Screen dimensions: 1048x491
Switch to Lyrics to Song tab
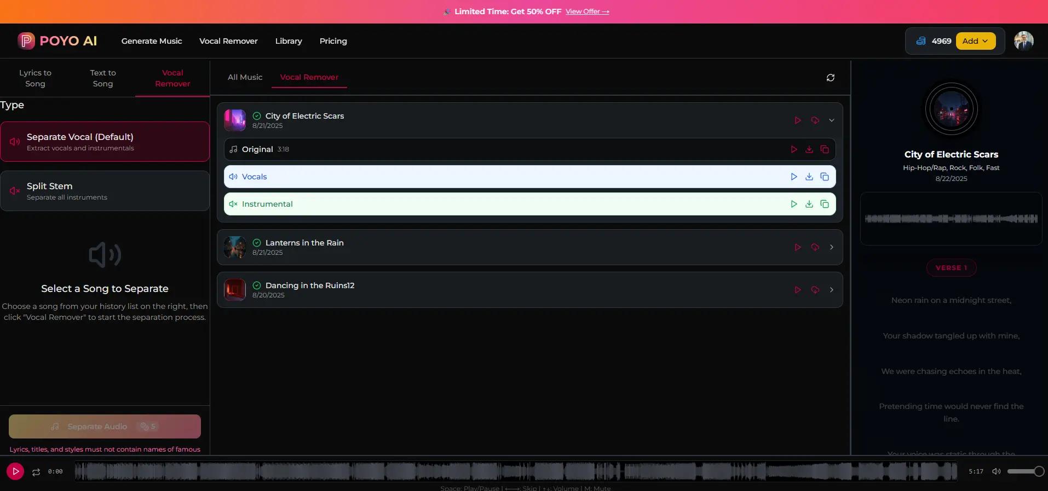pos(35,78)
